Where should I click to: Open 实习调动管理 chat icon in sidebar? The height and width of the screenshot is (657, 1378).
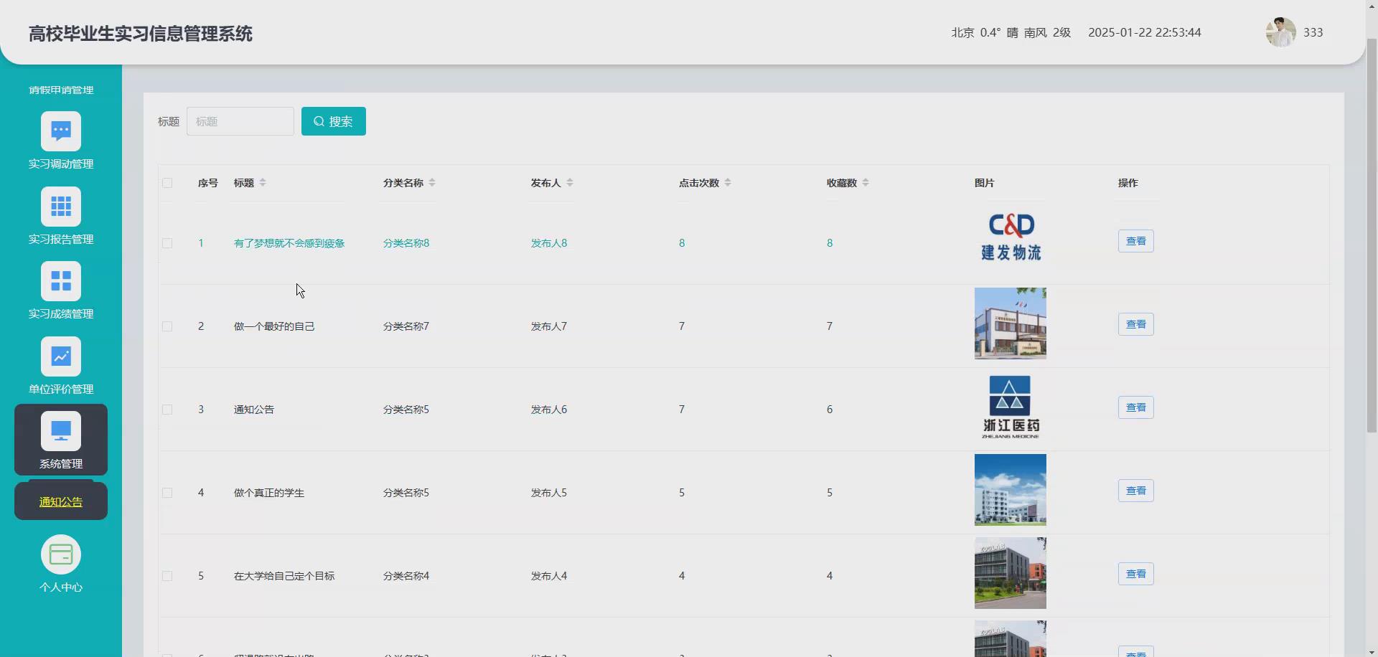point(61,131)
